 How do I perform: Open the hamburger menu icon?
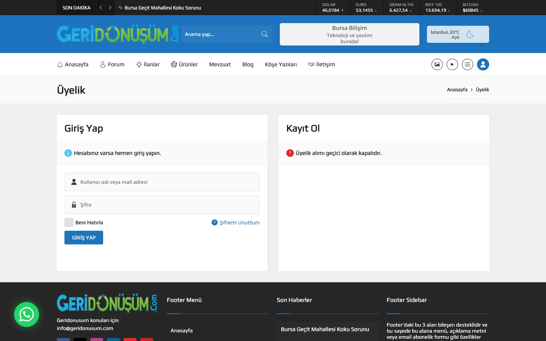(x=468, y=64)
